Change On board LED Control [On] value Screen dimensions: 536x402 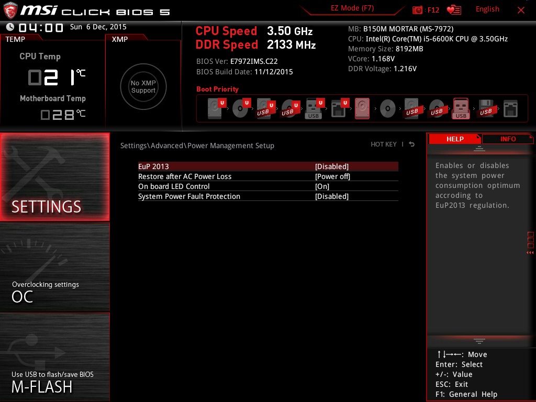pos(322,186)
